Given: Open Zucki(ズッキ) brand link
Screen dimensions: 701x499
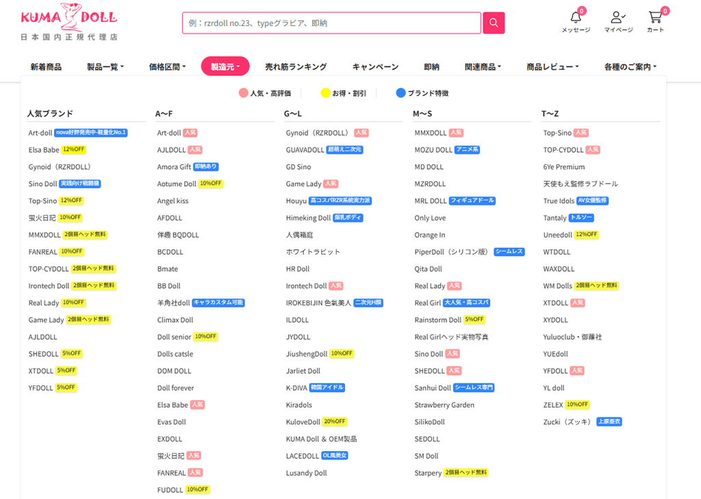Looking at the screenshot, I should tap(569, 422).
